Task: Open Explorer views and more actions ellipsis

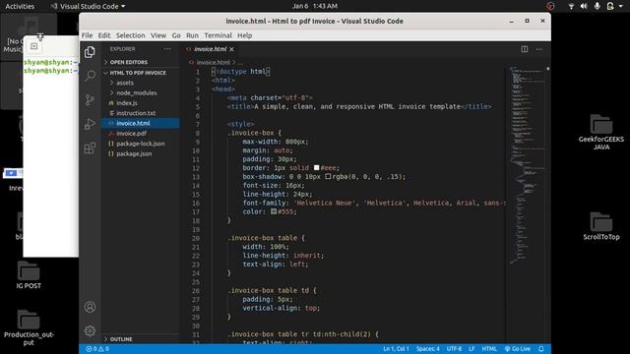Action: pos(167,49)
